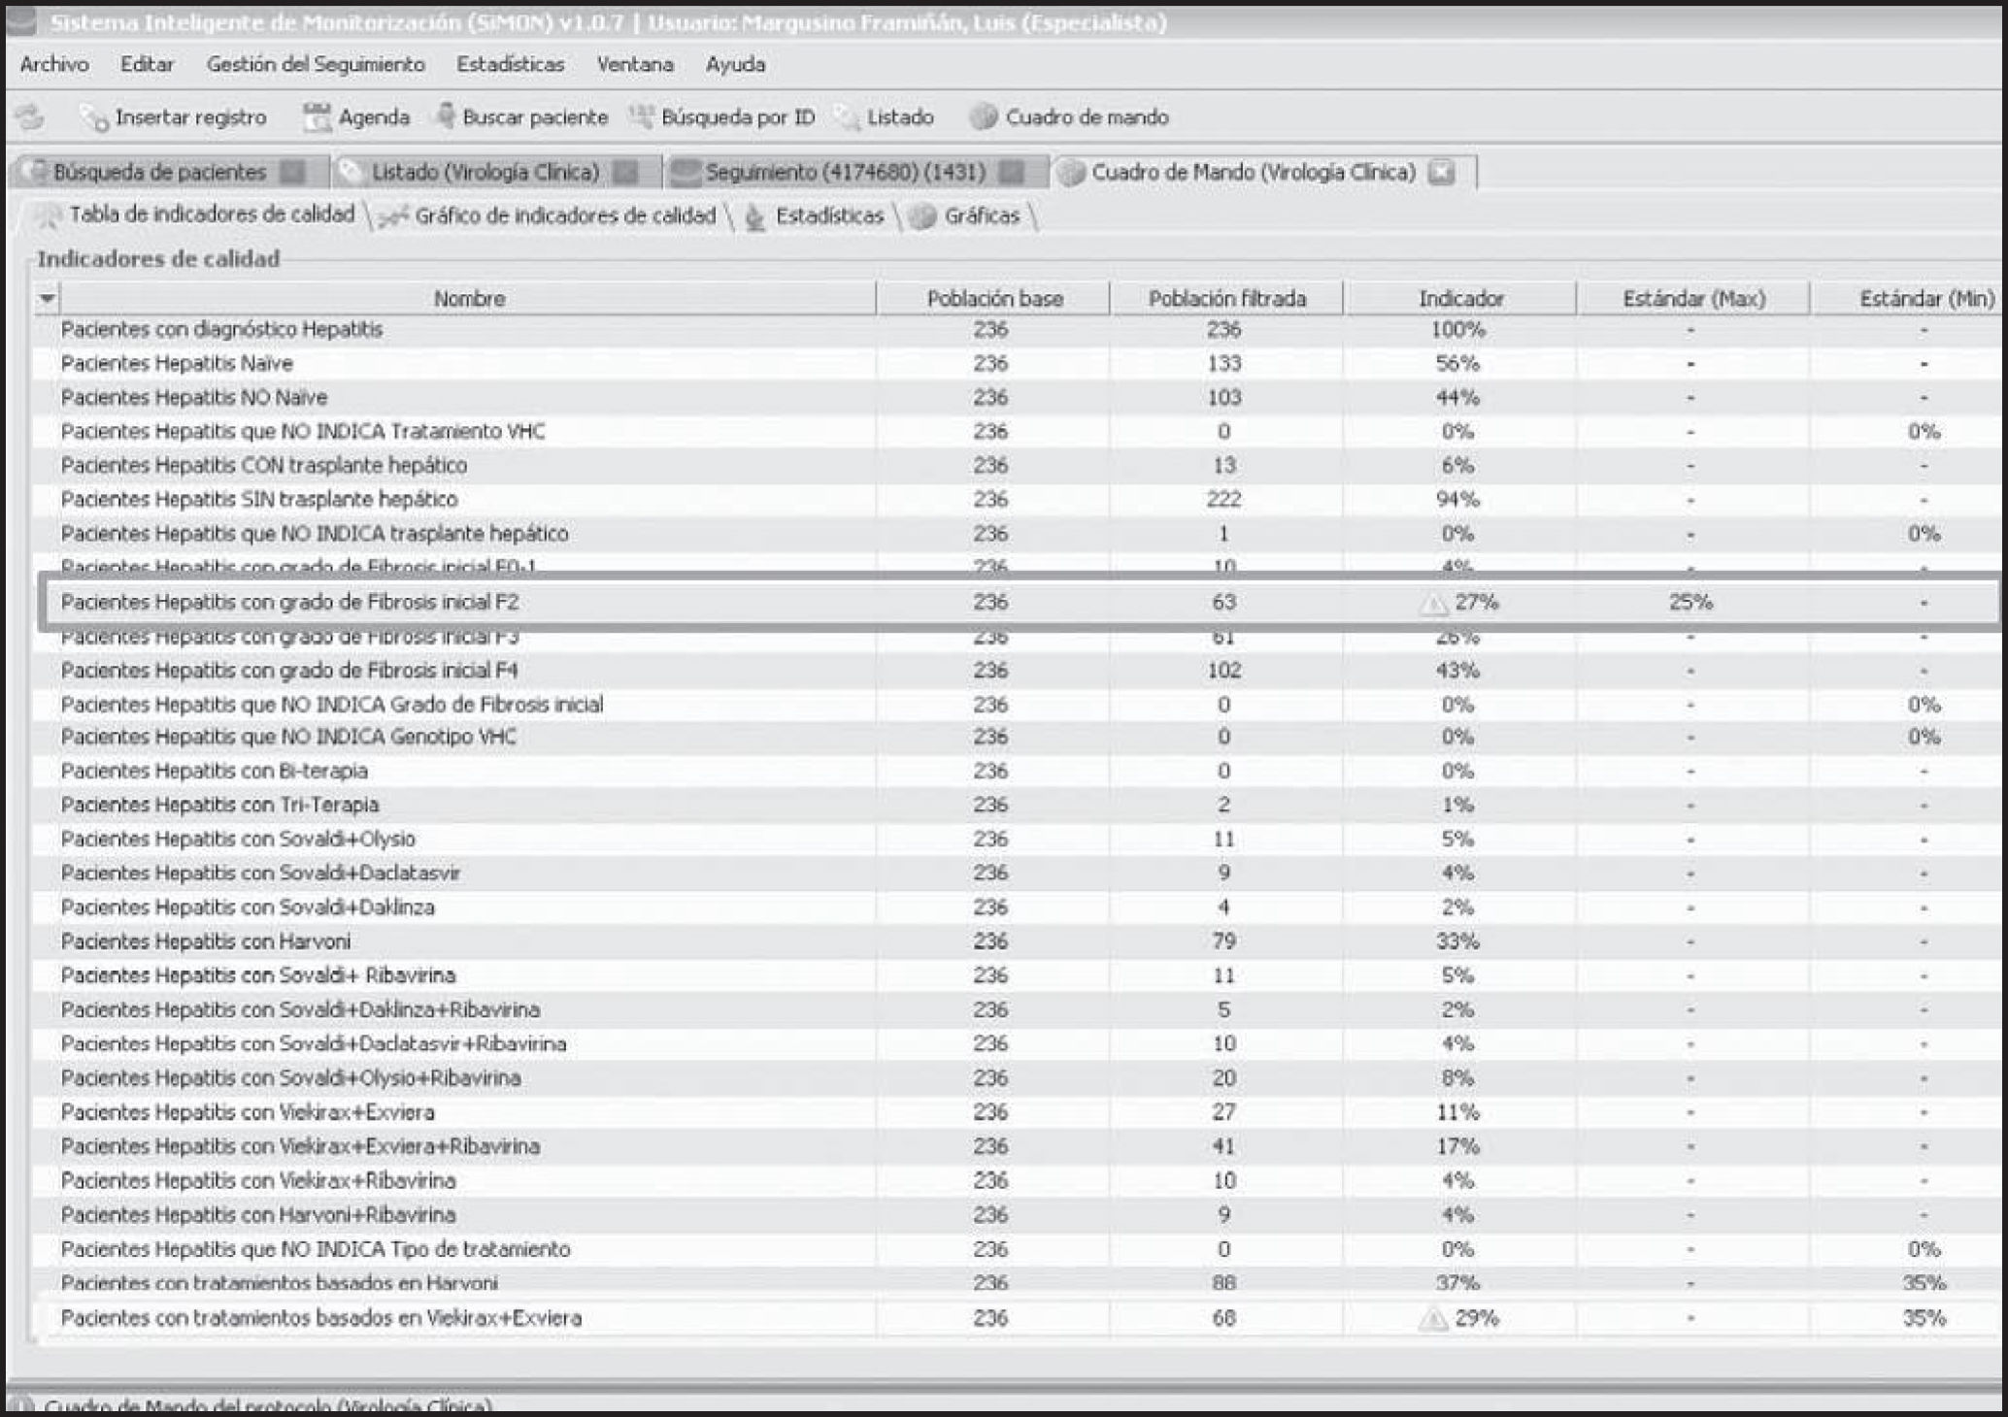Close the Seguimiento (4174680) tab

pos(1012,173)
